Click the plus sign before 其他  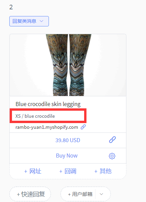pos(96,172)
